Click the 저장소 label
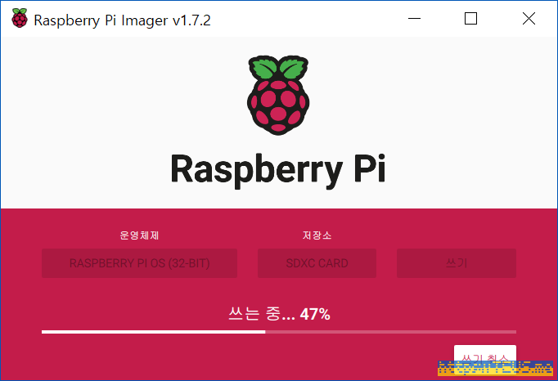Viewport: 558px width, 381px height. tap(317, 235)
